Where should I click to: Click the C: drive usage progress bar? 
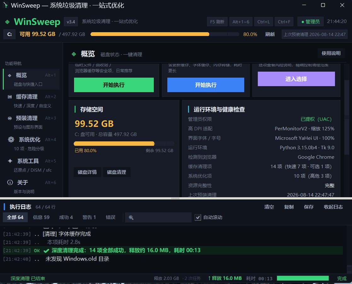pyautogui.click(x=164, y=34)
